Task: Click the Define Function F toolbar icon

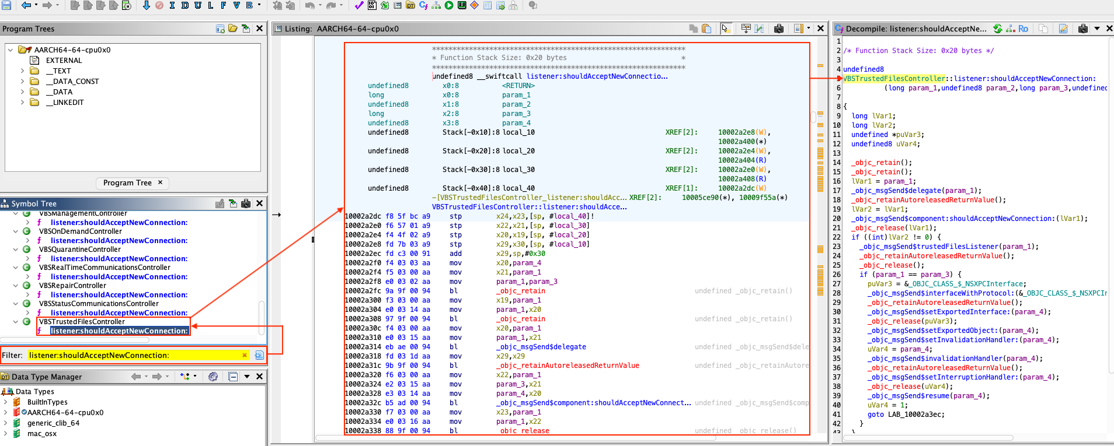Action: point(223,5)
